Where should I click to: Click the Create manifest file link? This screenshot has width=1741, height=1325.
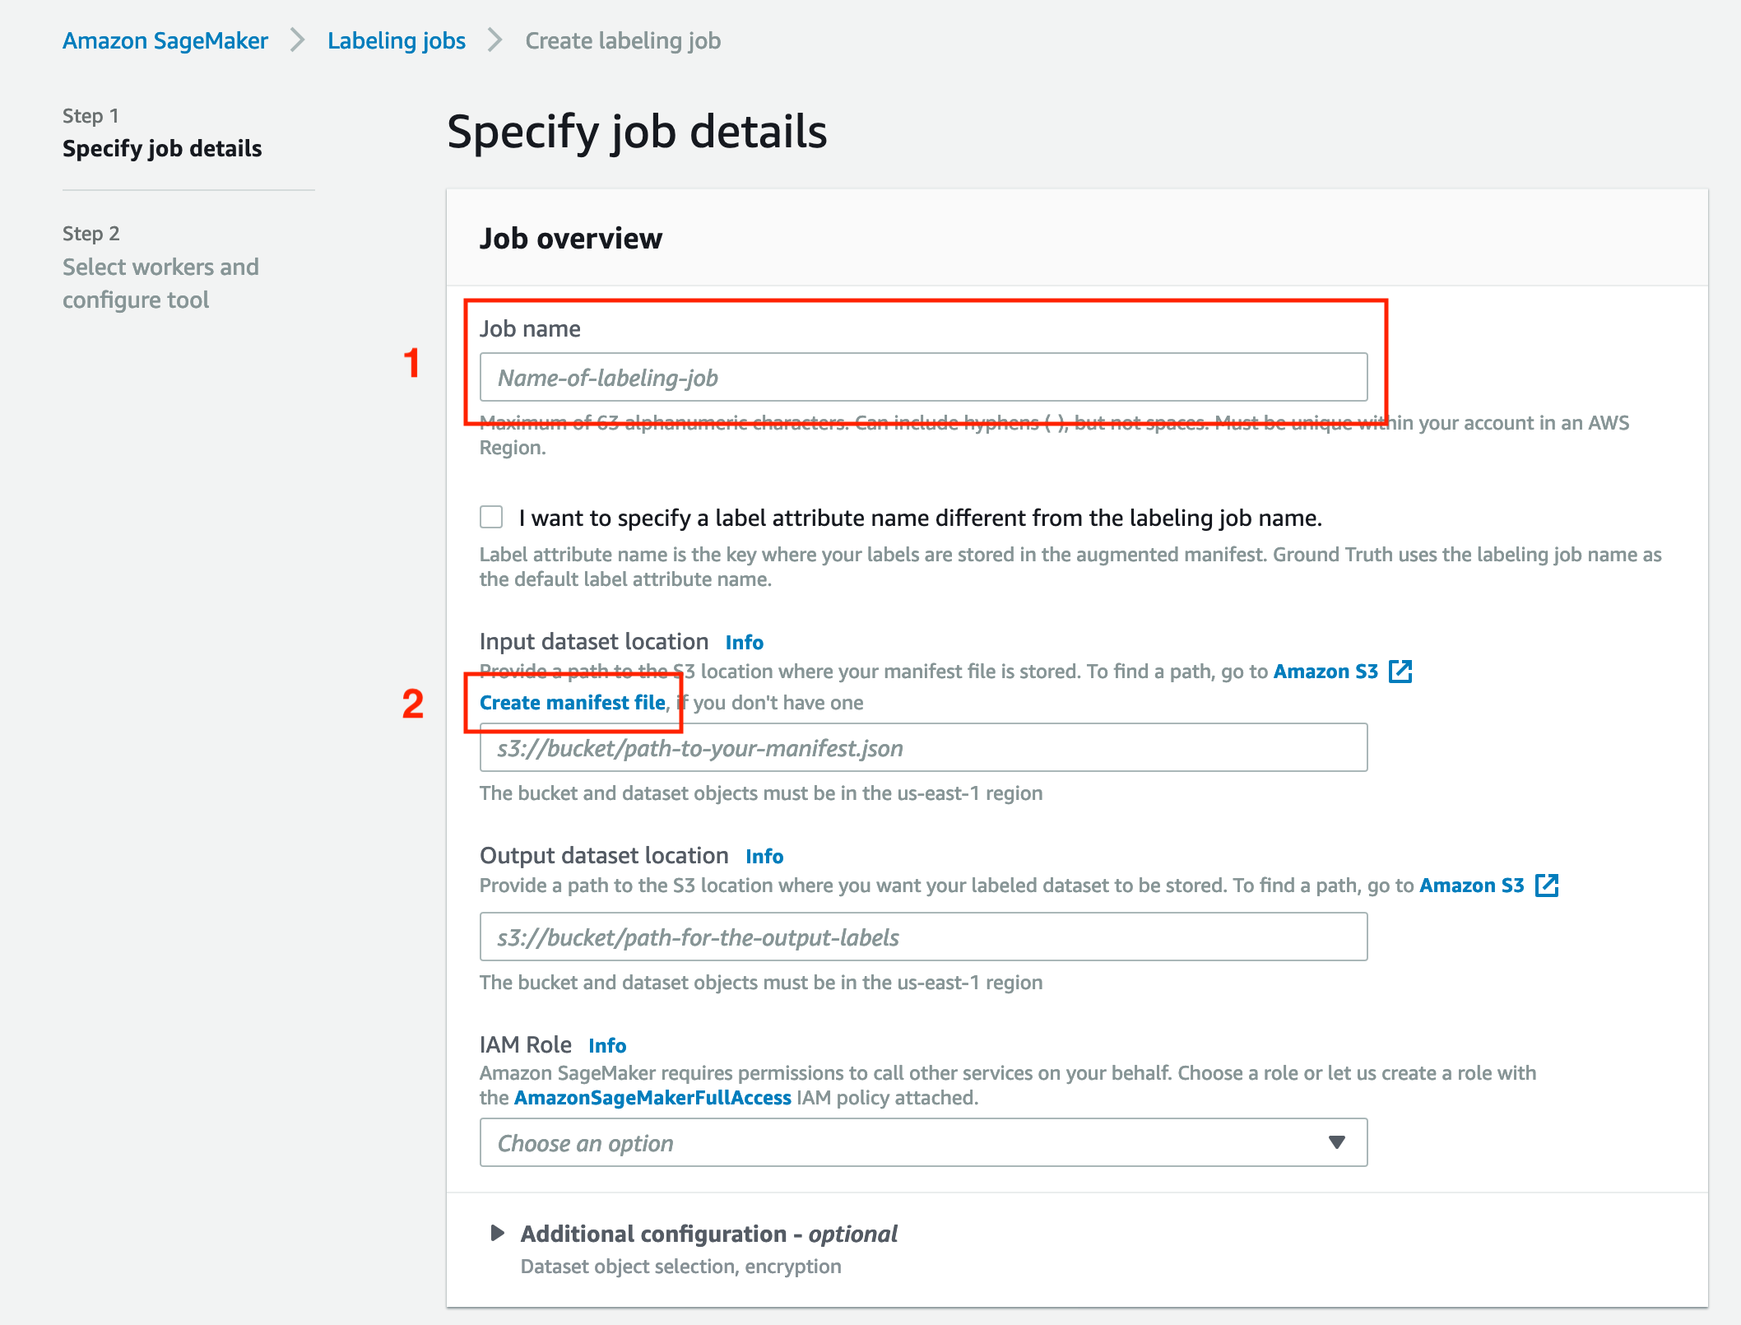[x=573, y=703]
